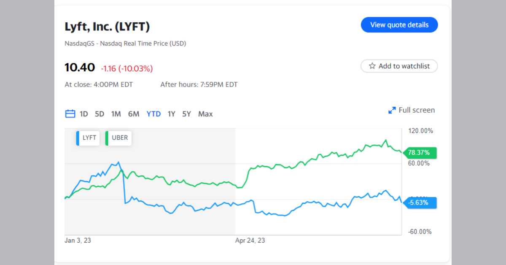Click the 10.40 price value
This screenshot has height=265, width=506.
(80, 67)
